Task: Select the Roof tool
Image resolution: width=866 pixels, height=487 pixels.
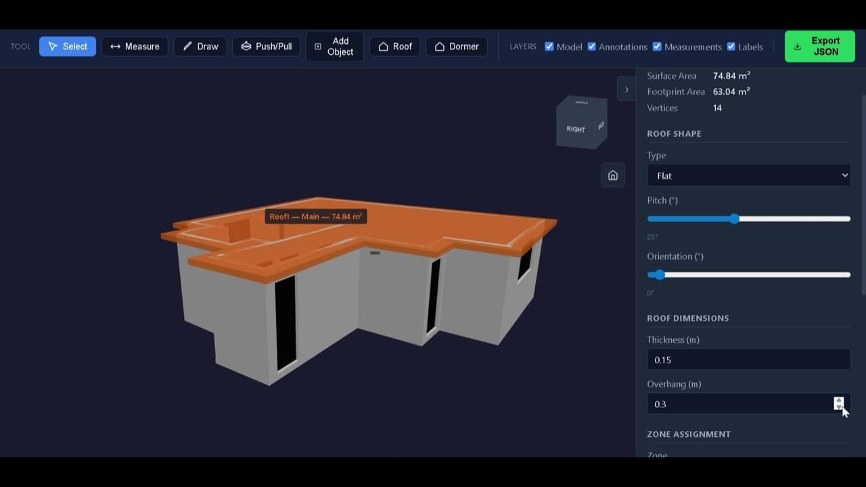Action: [x=395, y=46]
